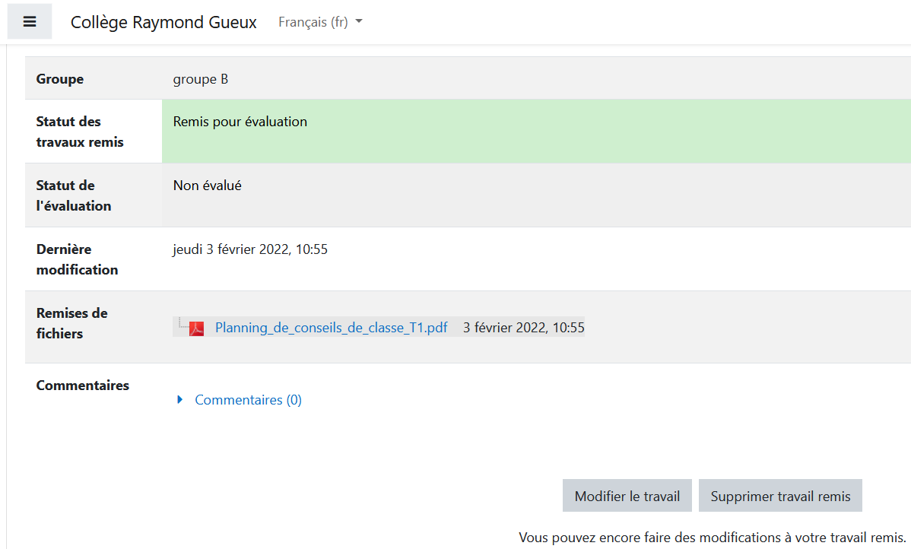Select the green Remis pour évaluation cell
The width and height of the screenshot is (911, 549).
(535, 131)
